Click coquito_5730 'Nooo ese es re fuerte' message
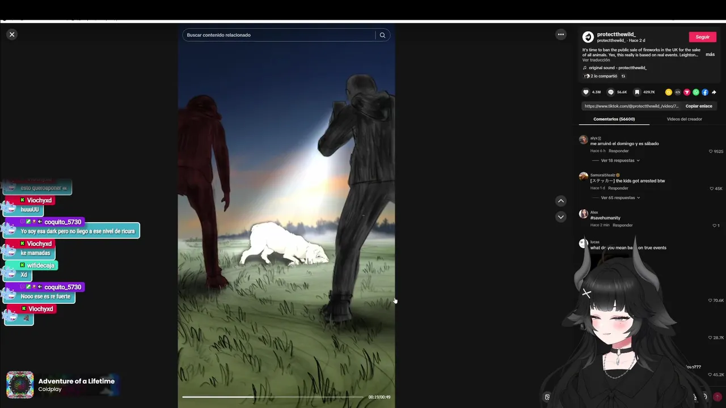 point(45,296)
